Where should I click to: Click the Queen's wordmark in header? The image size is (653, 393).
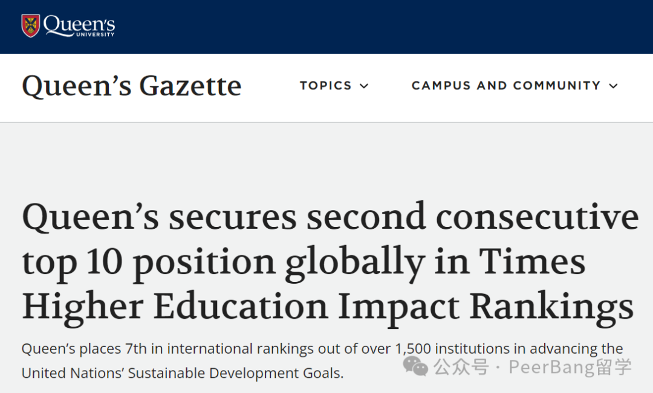(x=79, y=24)
